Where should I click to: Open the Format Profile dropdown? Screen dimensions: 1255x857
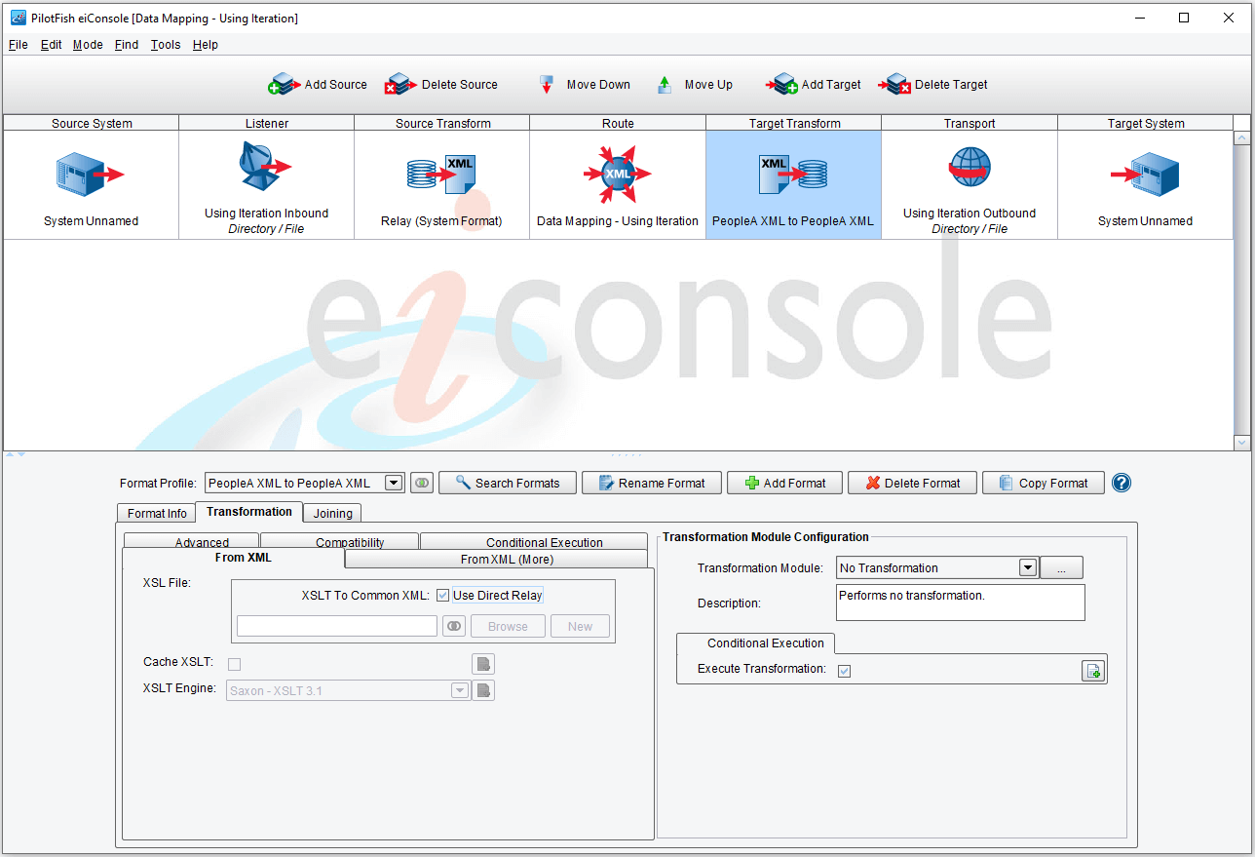(x=393, y=483)
